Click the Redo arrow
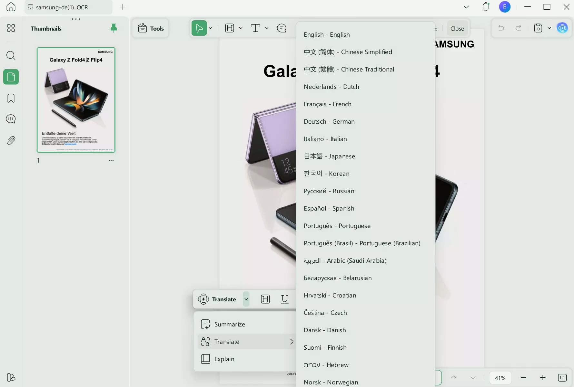The image size is (574, 387). point(519,28)
